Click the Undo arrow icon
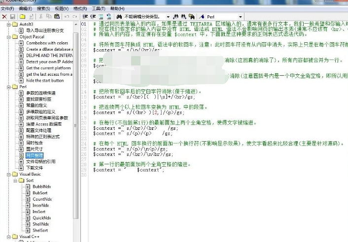Screen dimensions: 348x242 [67, 17]
